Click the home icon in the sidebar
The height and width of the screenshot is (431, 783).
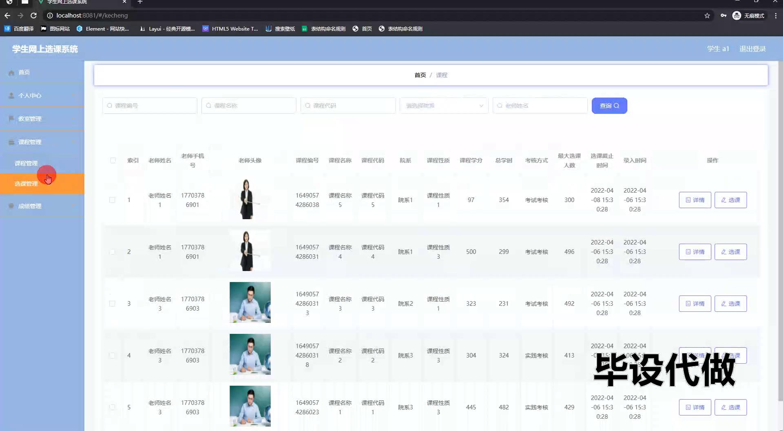coord(11,73)
